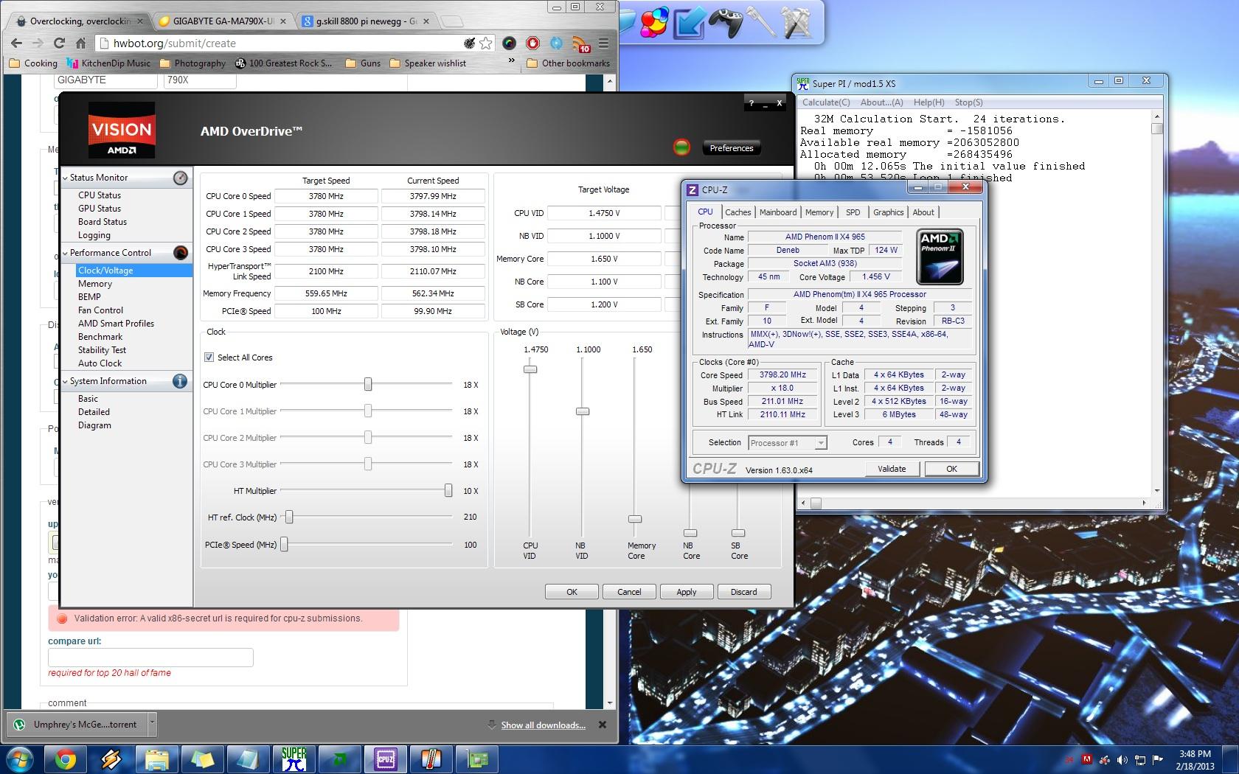
Task: Select Benchmark in the sidebar
Action: pos(100,337)
